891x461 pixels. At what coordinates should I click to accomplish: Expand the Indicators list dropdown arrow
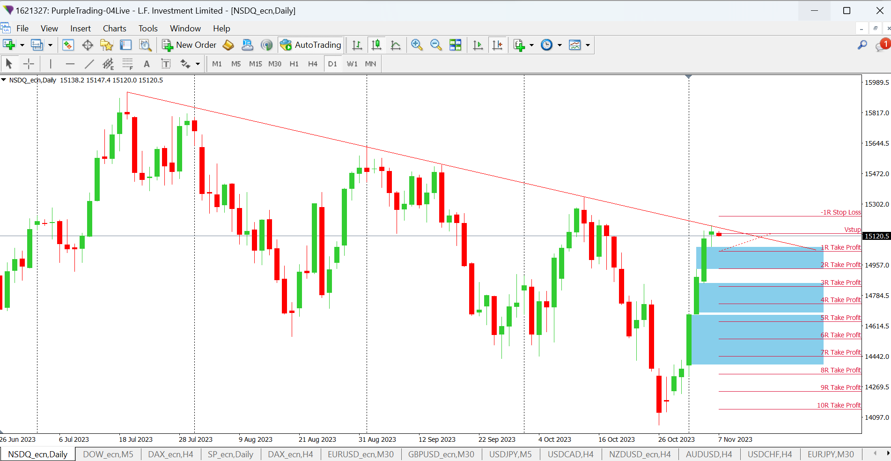[531, 45]
